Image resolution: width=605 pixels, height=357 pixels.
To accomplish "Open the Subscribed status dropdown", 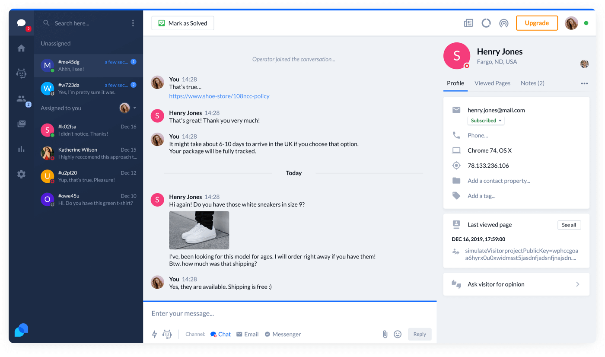I will pyautogui.click(x=486, y=121).
